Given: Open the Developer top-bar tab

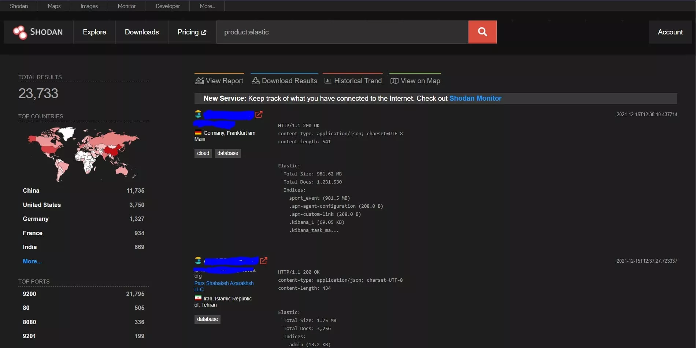Looking at the screenshot, I should tap(167, 6).
